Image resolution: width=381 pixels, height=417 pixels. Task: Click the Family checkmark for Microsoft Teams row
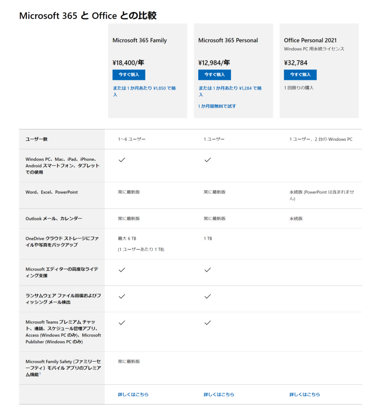[122, 323]
